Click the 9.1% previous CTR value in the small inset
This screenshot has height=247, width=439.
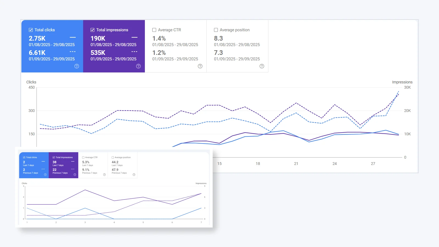pos(86,170)
